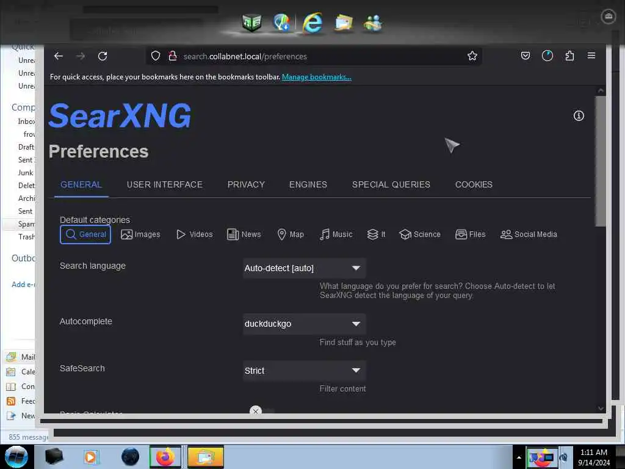625x469 pixels.
Task: Open the browser extensions puzzle icon
Action: (x=569, y=56)
